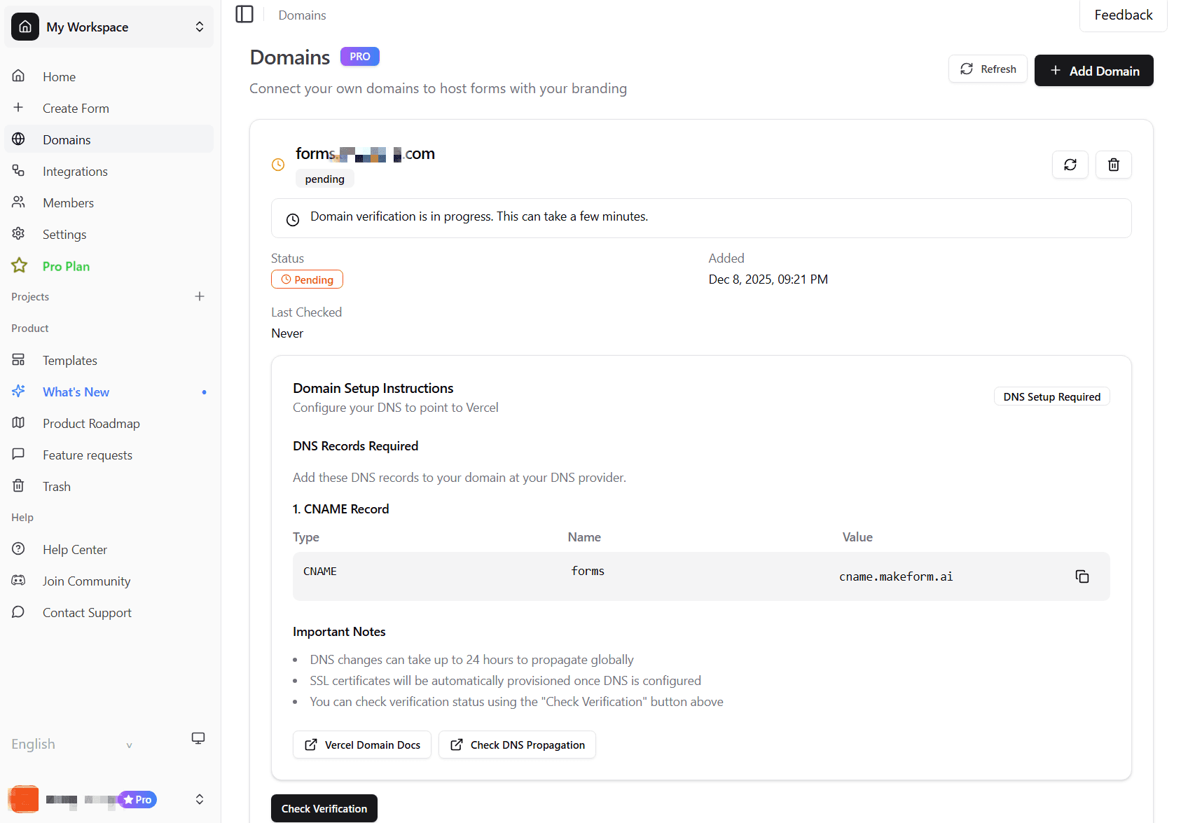Click the delete domain trash icon

pyautogui.click(x=1113, y=165)
